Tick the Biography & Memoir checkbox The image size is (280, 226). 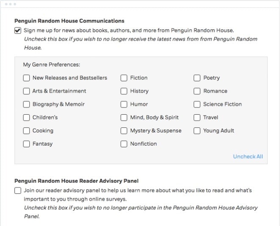coord(26,104)
